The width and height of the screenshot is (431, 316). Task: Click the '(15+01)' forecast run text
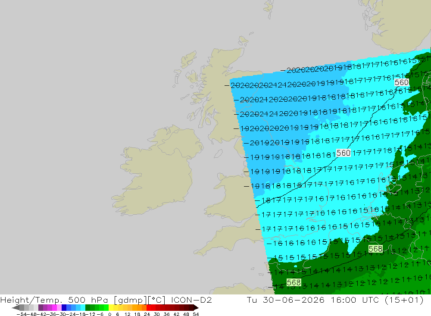pos(404,300)
